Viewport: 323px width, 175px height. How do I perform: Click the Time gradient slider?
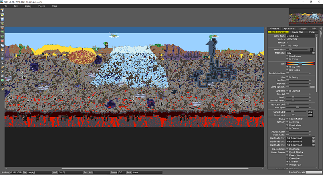click(x=300, y=64)
